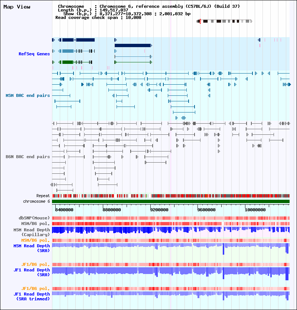The width and height of the screenshot is (297, 310).
Task: Click the 8800000 ruler coordinate
Action: [112, 210]
